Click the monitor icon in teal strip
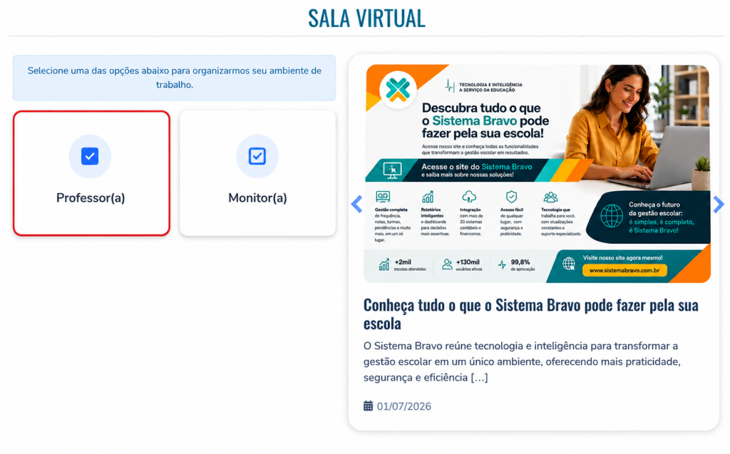The image size is (730, 454). click(x=392, y=170)
